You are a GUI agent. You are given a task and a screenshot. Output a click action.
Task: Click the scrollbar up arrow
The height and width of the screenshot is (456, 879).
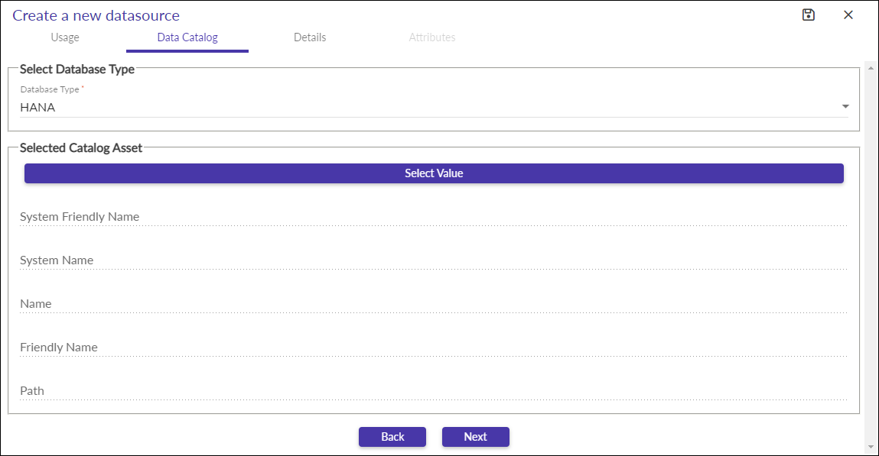tap(871, 68)
